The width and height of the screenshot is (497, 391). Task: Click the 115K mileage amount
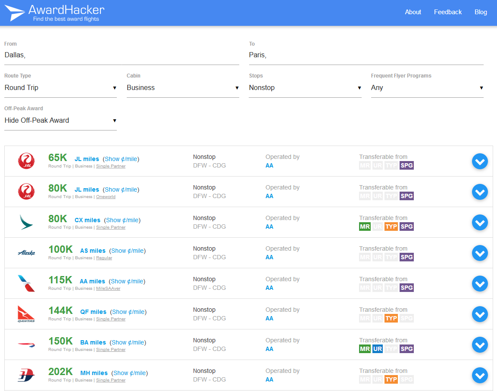click(60, 280)
